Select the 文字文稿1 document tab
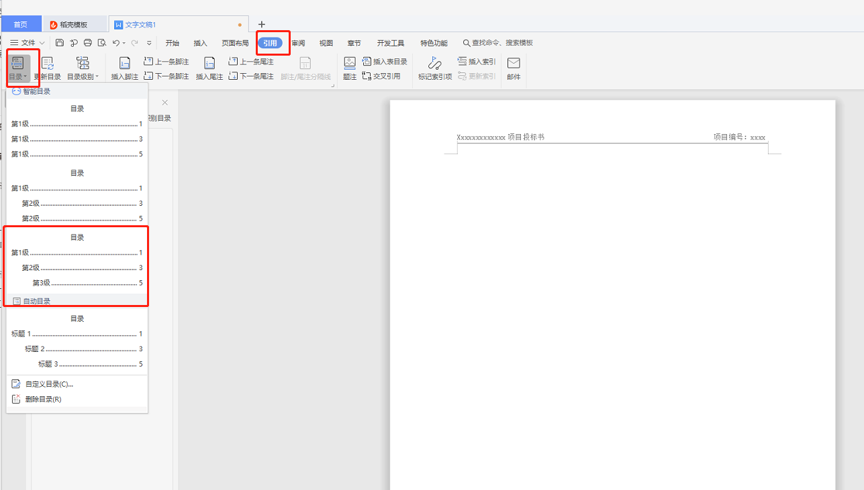Image resolution: width=864 pixels, height=490 pixels. coord(178,25)
